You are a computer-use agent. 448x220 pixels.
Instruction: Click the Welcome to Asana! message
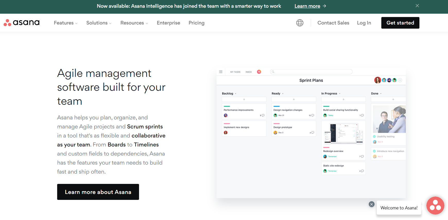coord(399,208)
